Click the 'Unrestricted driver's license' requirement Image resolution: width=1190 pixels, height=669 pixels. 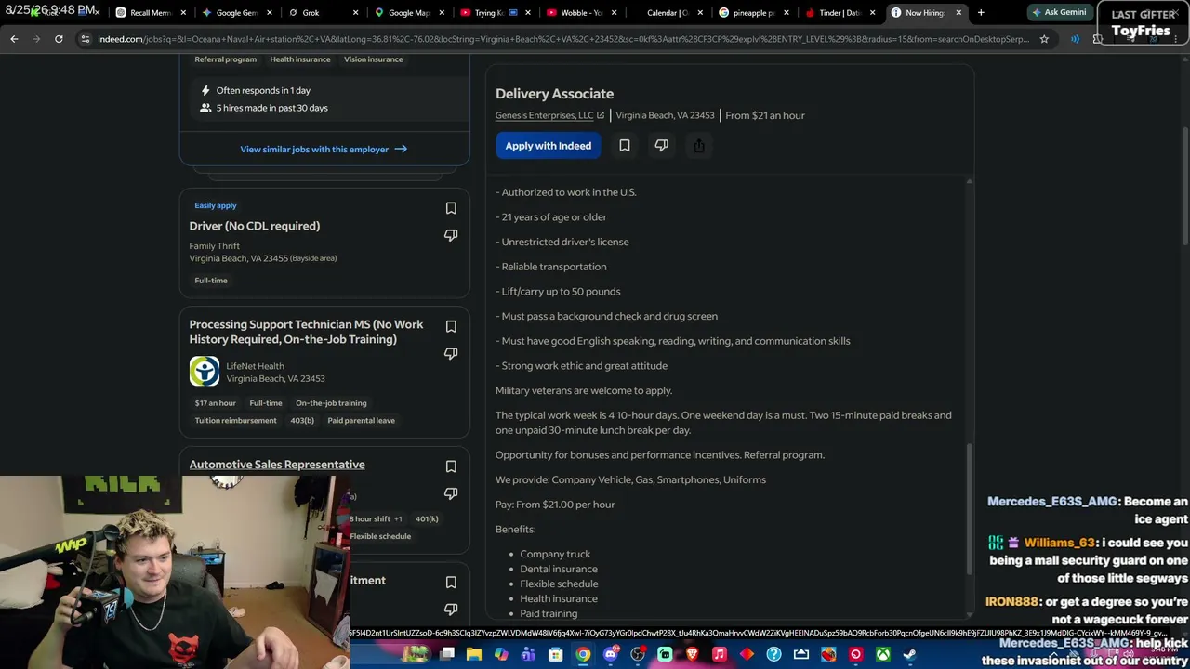562,242
